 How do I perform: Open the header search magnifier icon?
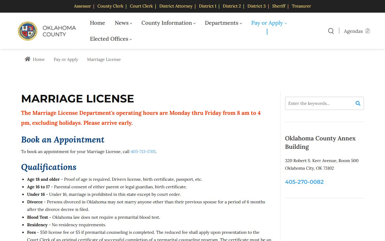point(331,31)
